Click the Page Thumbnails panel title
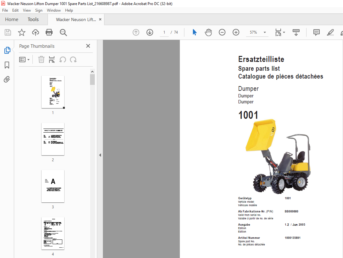 tap(37, 46)
